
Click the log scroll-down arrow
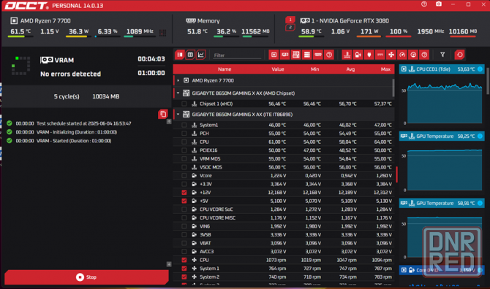click(169, 264)
